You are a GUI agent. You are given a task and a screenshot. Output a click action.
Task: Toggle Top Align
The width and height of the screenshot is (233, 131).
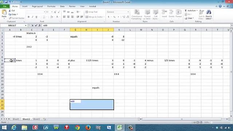tap(64, 12)
